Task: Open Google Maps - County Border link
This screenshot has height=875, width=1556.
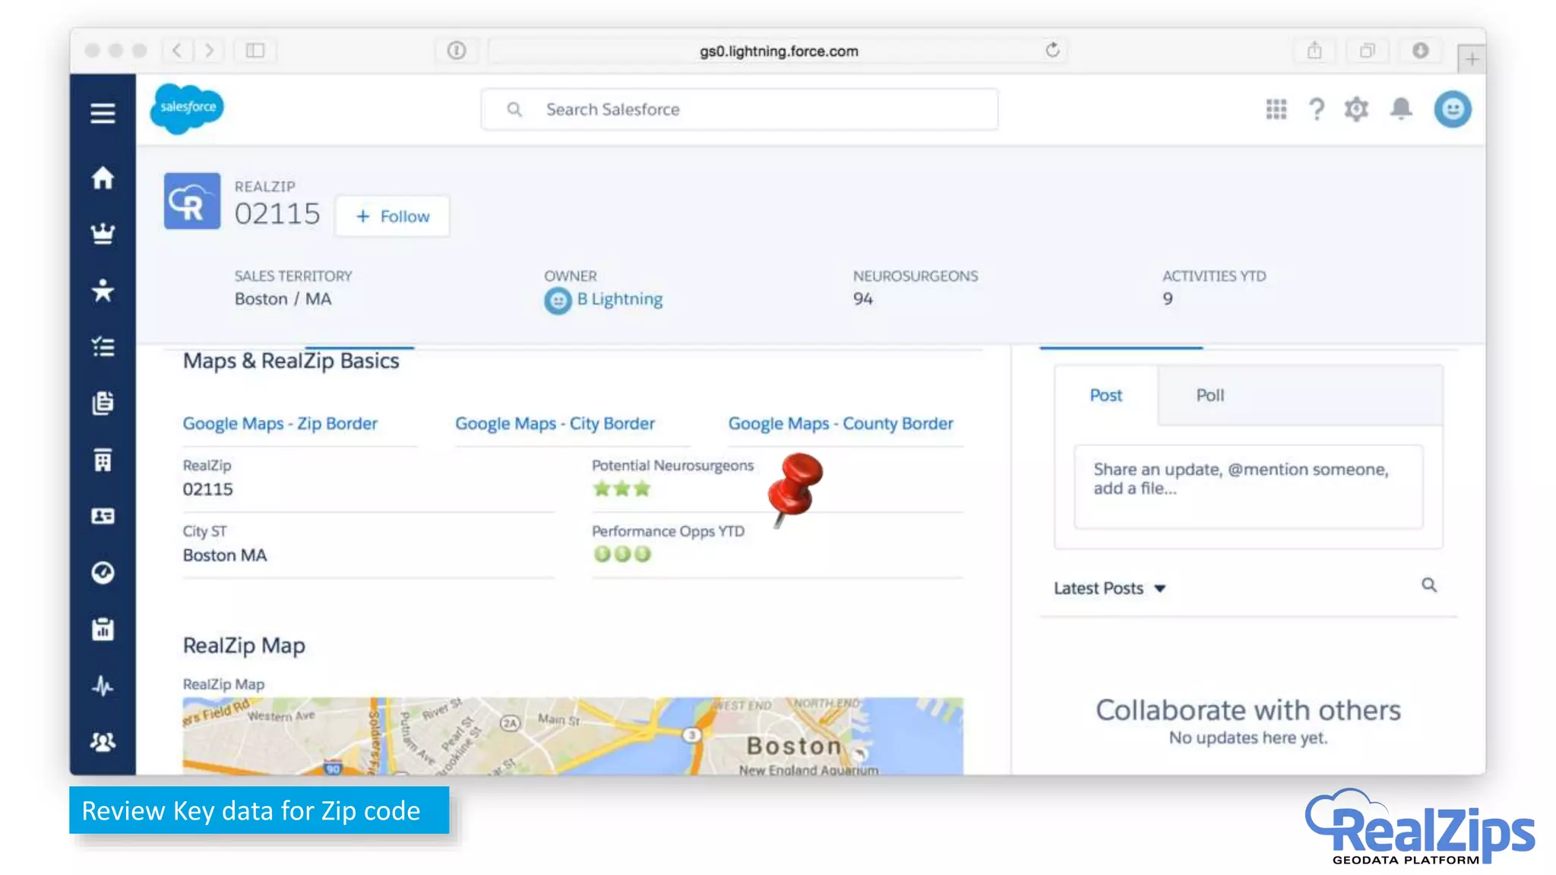Action: tap(840, 423)
